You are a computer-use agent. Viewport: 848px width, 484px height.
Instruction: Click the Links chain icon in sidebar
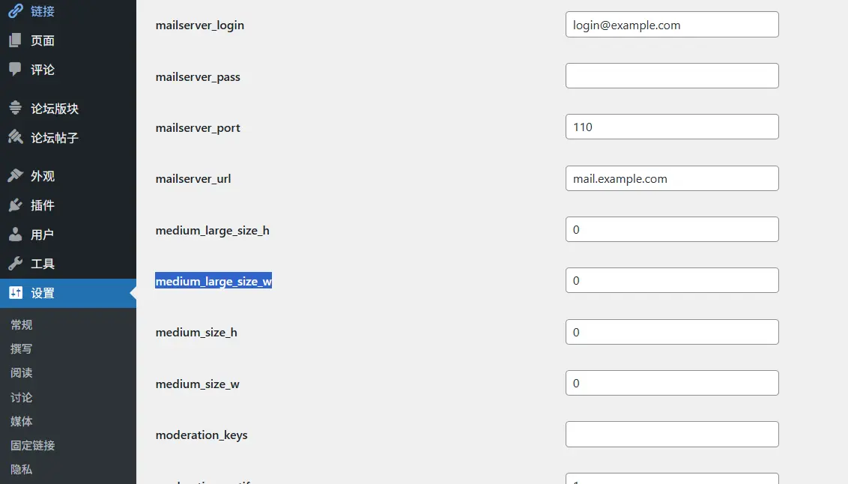(15, 11)
